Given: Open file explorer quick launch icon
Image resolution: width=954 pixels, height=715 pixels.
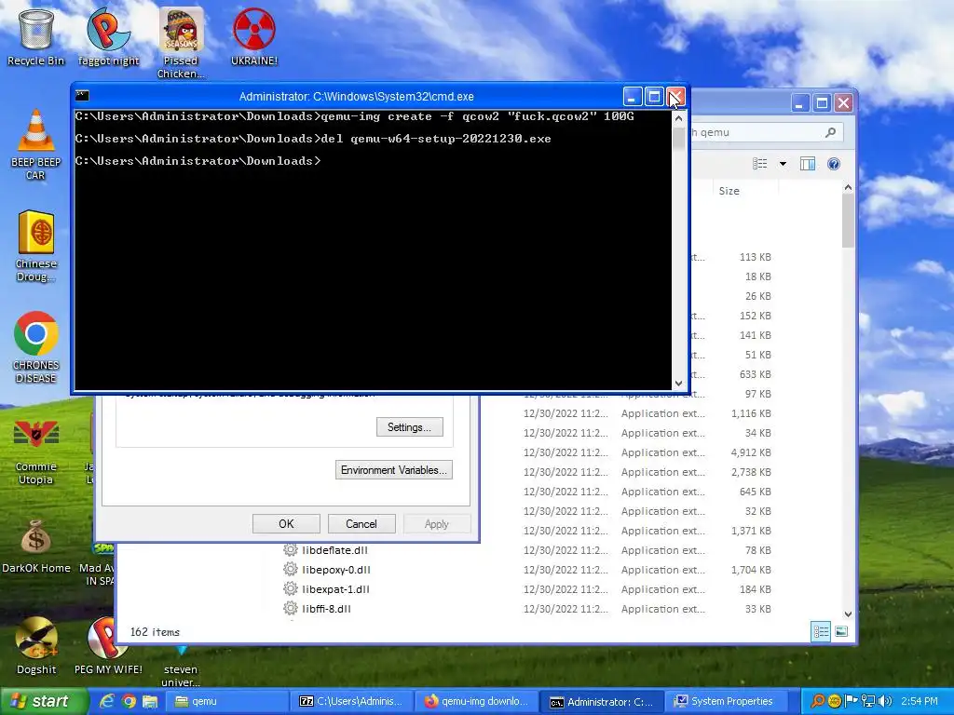Looking at the screenshot, I should click(150, 701).
